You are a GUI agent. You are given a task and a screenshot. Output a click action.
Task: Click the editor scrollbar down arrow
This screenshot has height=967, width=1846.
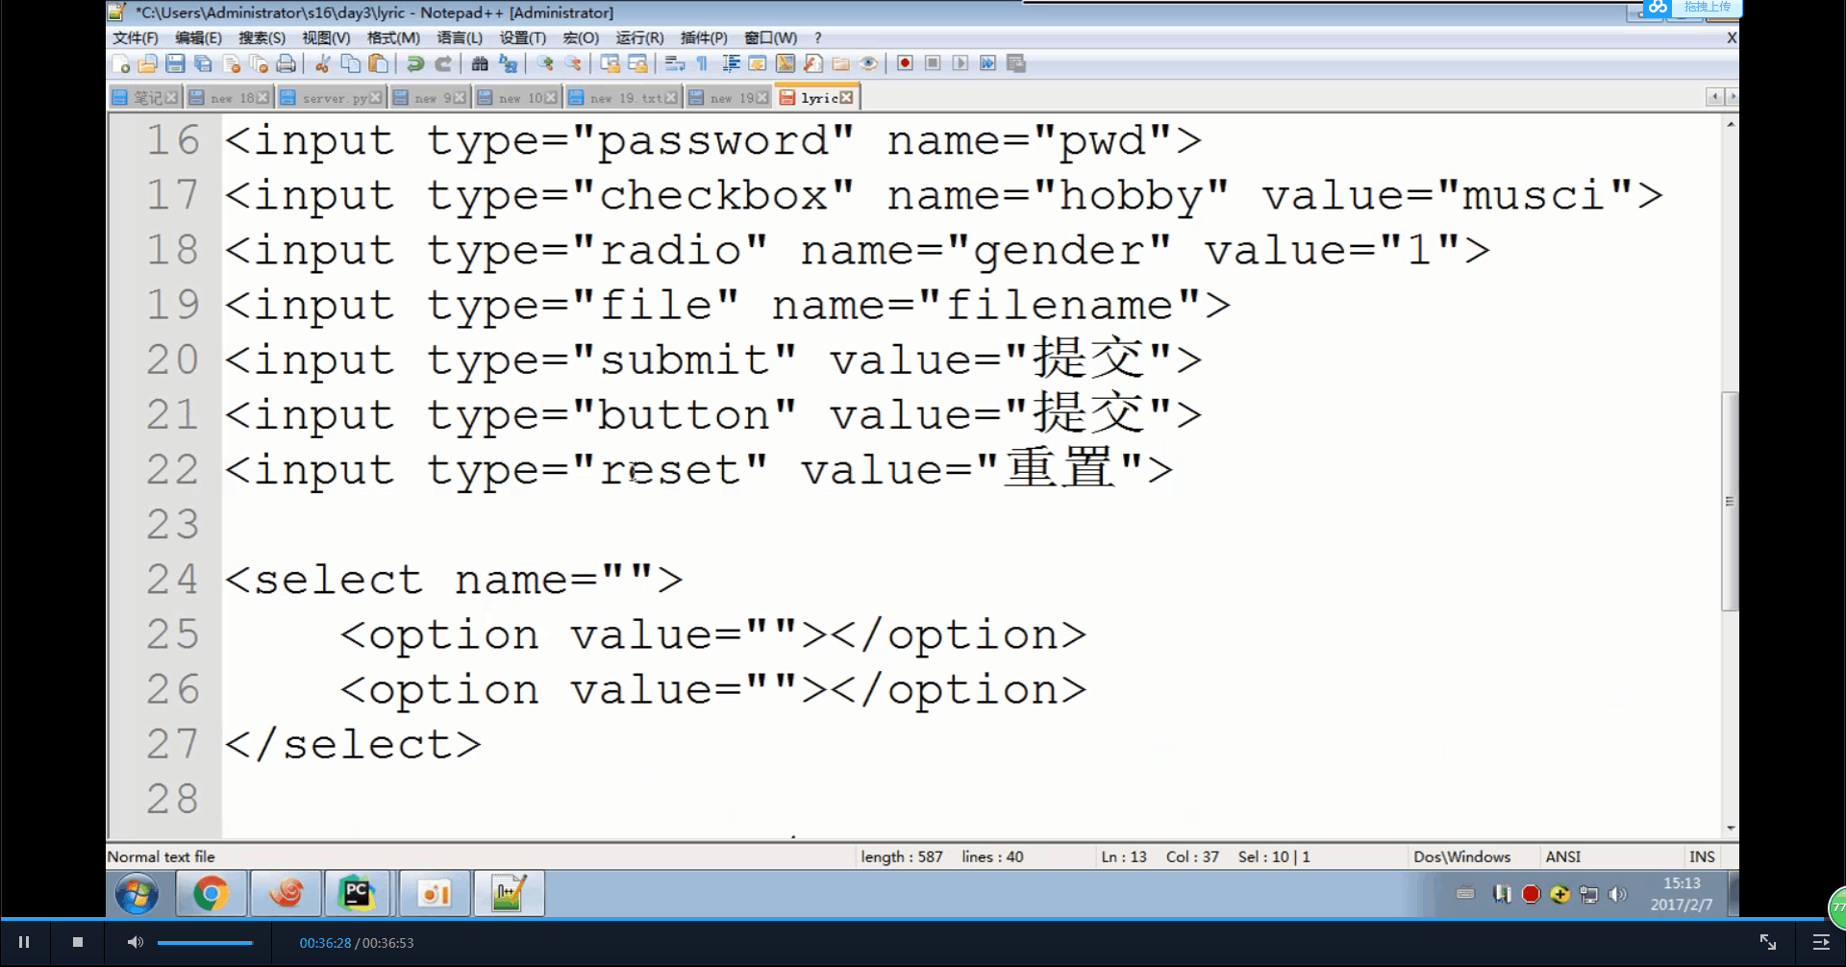click(x=1731, y=828)
